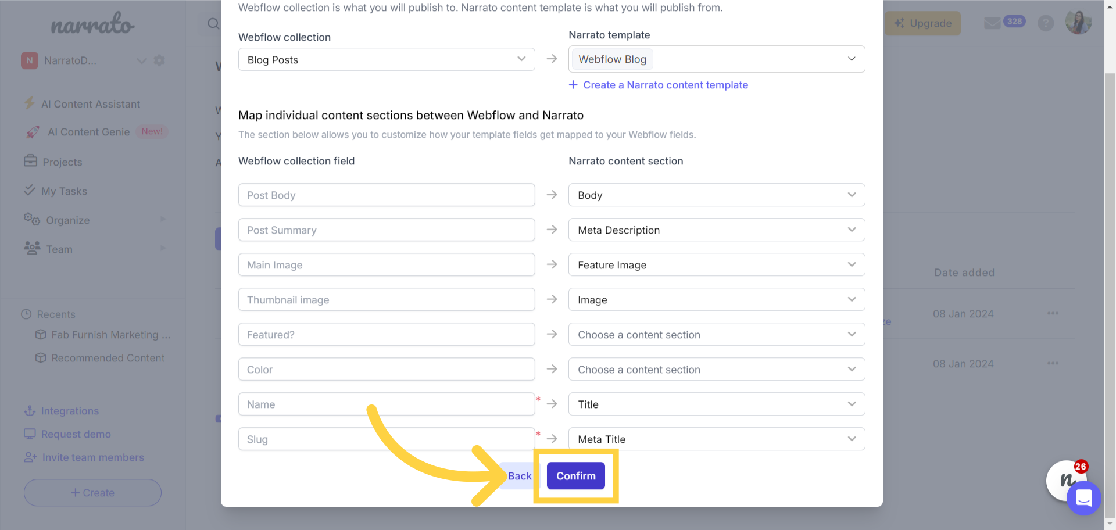Expand the NarratoD workspace switcher chevron
1116x530 pixels.
click(141, 60)
